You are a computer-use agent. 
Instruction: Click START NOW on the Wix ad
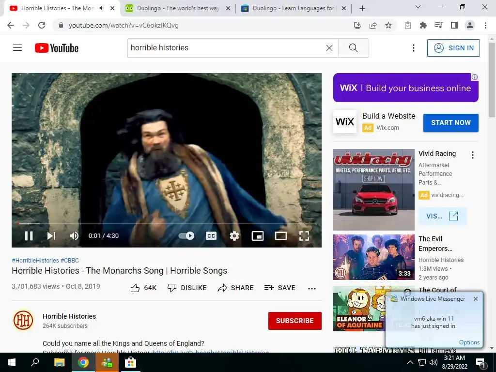point(451,123)
